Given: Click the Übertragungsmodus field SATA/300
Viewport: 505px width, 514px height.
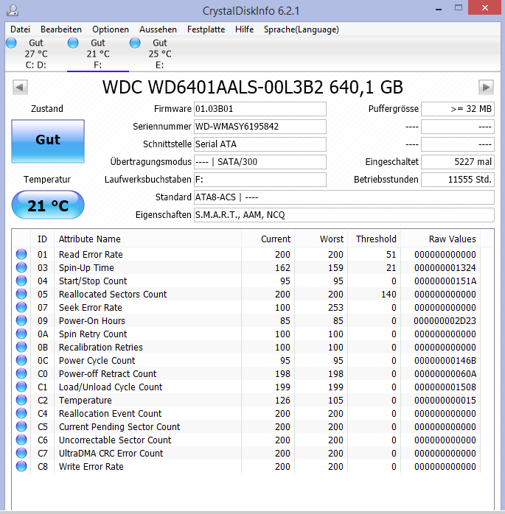Looking at the screenshot, I should pos(260,162).
